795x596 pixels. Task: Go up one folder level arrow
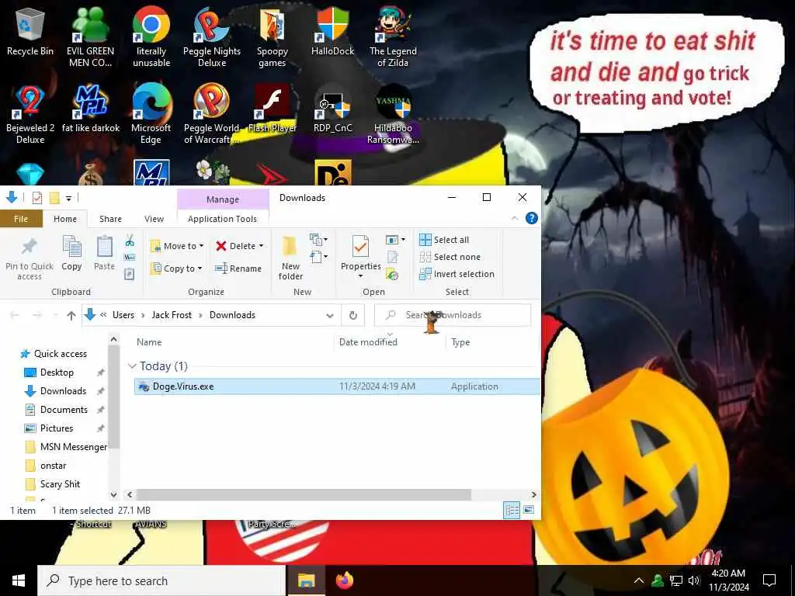71,315
